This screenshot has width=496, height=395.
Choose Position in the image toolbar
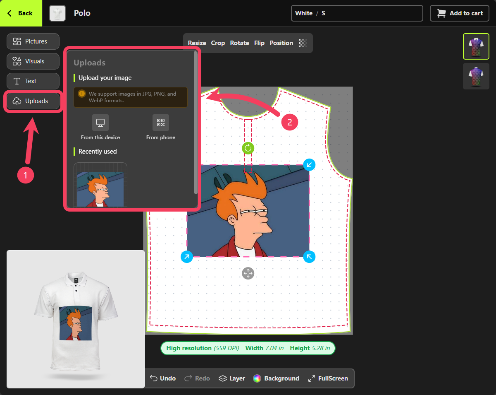tap(281, 43)
